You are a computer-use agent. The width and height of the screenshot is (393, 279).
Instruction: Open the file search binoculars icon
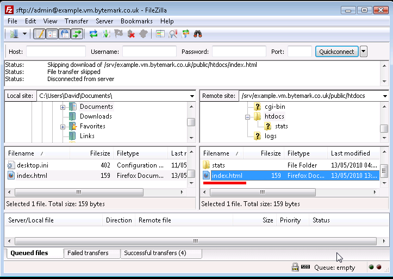198,34
